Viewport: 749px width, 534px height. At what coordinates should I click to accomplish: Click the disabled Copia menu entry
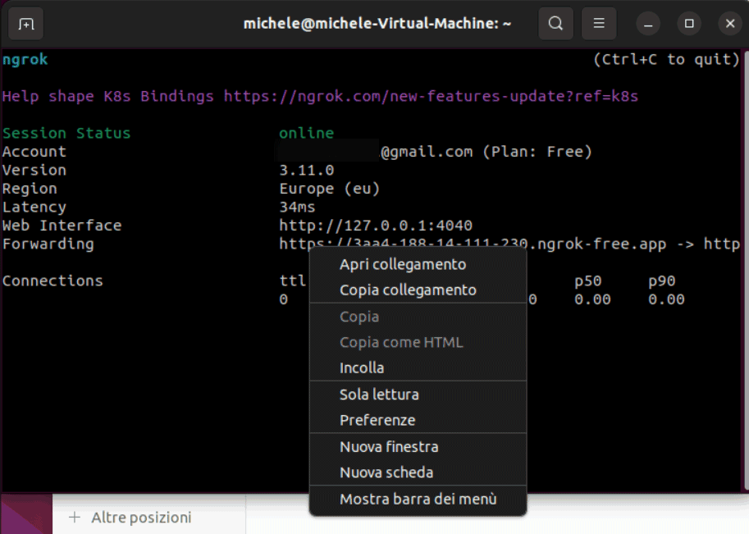coord(418,317)
